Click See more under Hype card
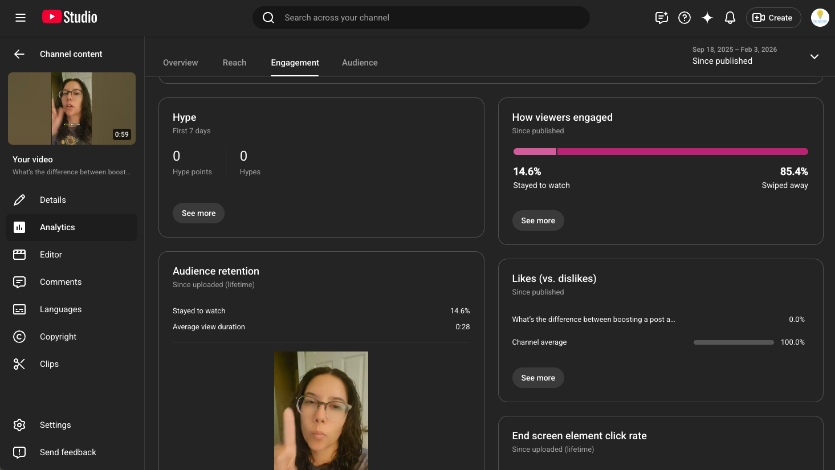The width and height of the screenshot is (835, 470). point(198,213)
